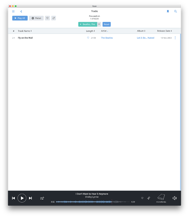Open the hamburger navigation menu
The height and width of the screenshot is (217, 189).
(13, 11)
